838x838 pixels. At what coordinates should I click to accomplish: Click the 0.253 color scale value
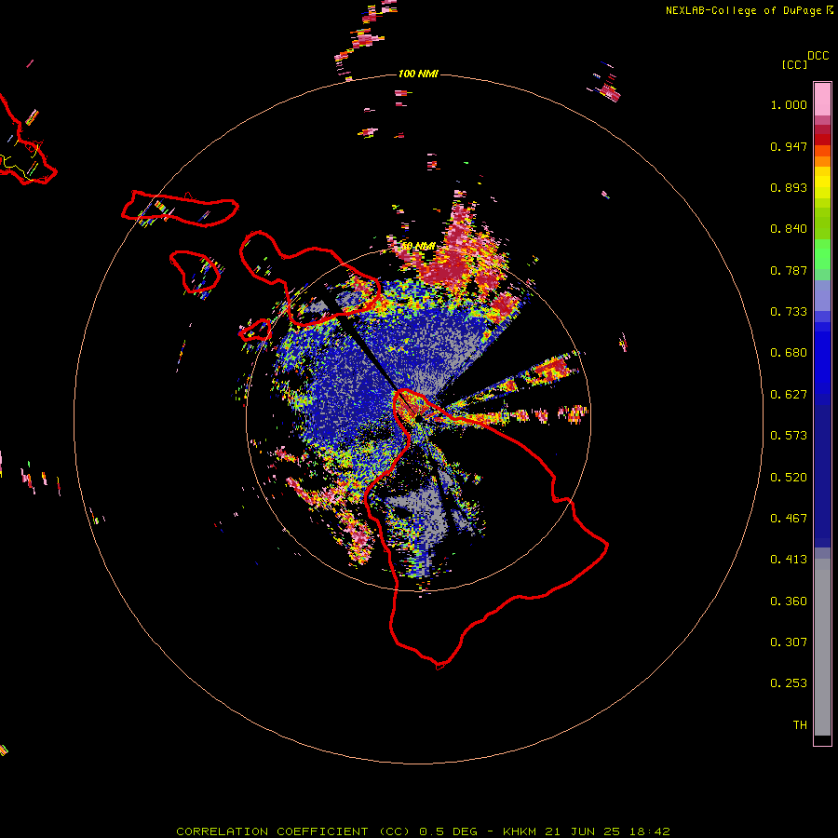click(789, 683)
